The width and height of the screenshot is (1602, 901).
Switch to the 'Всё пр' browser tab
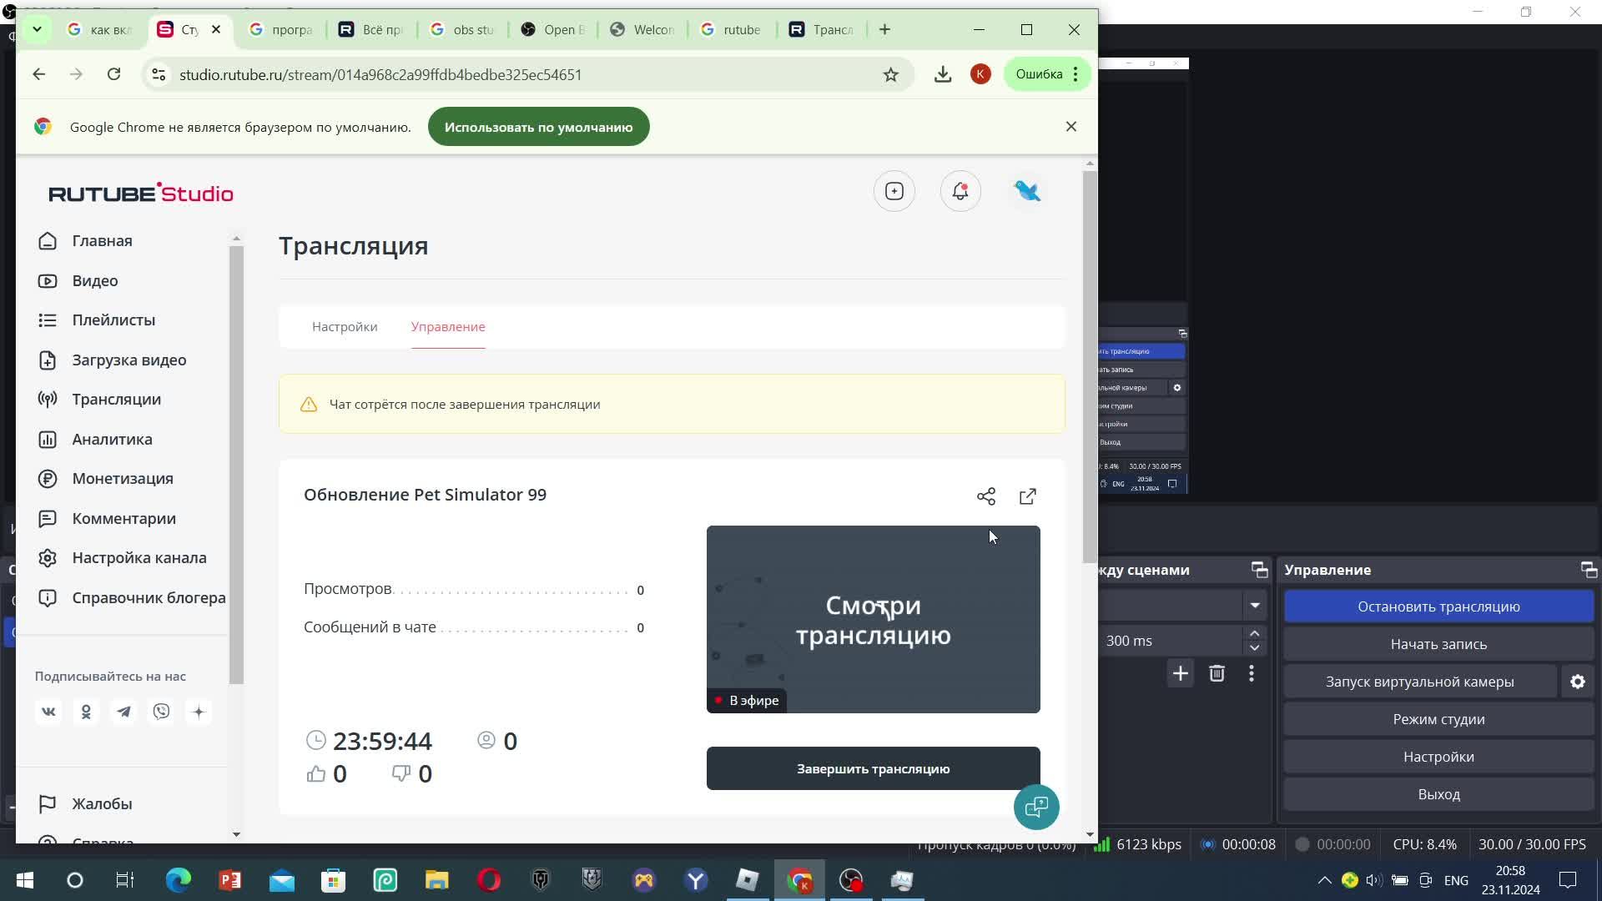(x=372, y=30)
